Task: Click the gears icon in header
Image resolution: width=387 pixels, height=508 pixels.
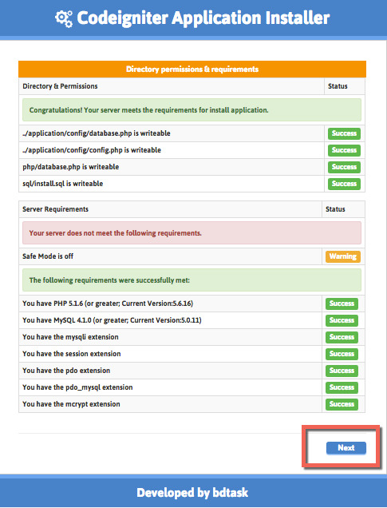Action: pyautogui.click(x=64, y=18)
